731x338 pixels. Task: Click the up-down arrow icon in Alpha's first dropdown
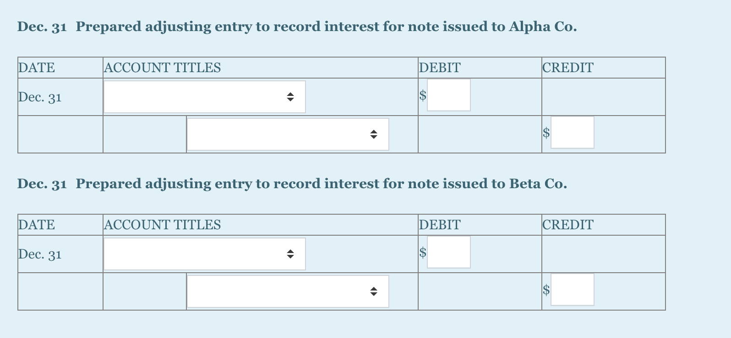coord(291,96)
